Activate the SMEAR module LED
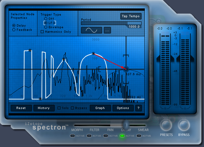The width and height of the screenshot is (204, 147). tap(139, 136)
